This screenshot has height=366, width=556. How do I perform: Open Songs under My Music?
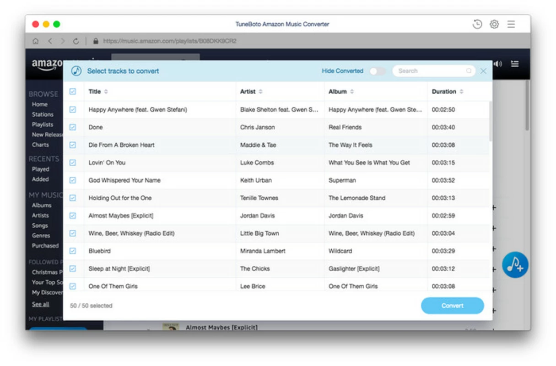pos(40,226)
